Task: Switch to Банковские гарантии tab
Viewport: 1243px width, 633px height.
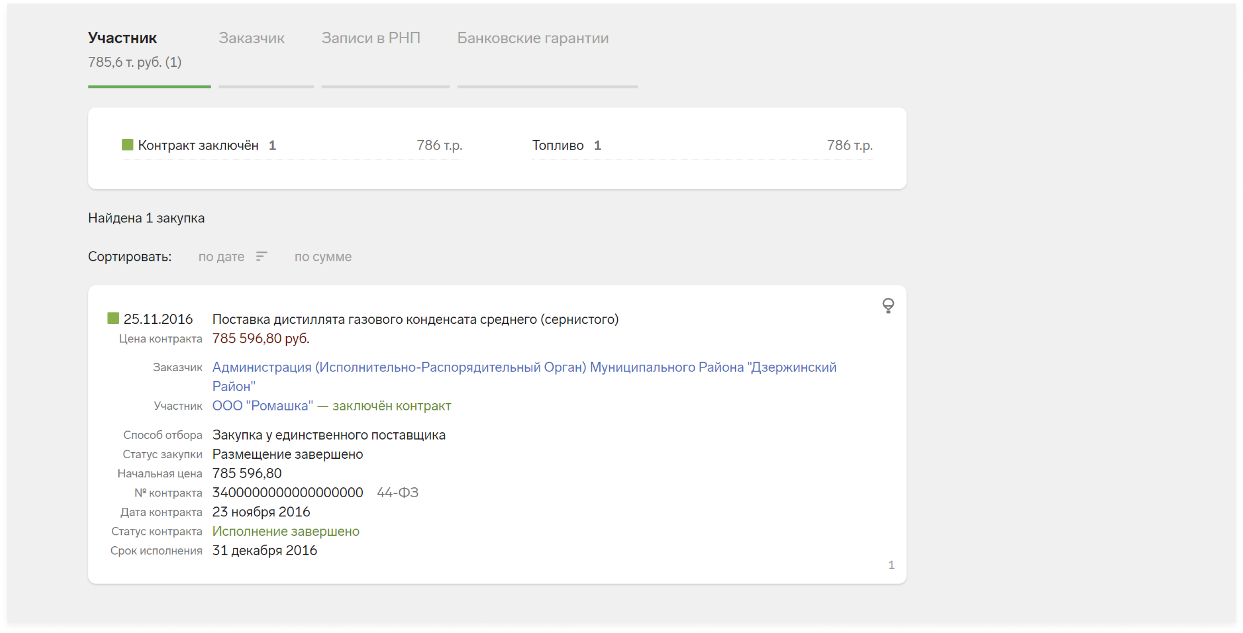Action: (533, 38)
